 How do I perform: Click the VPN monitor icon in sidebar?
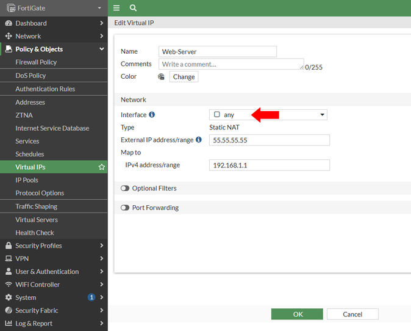point(9,258)
